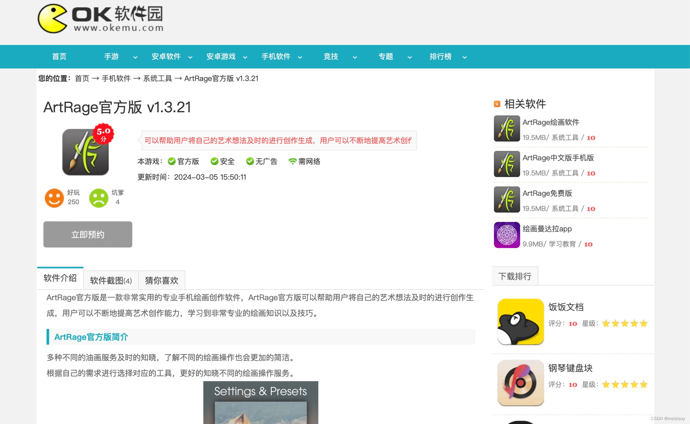Click the main ArtRage app icon
Viewport: 690px width, 424px height.
pos(86,152)
